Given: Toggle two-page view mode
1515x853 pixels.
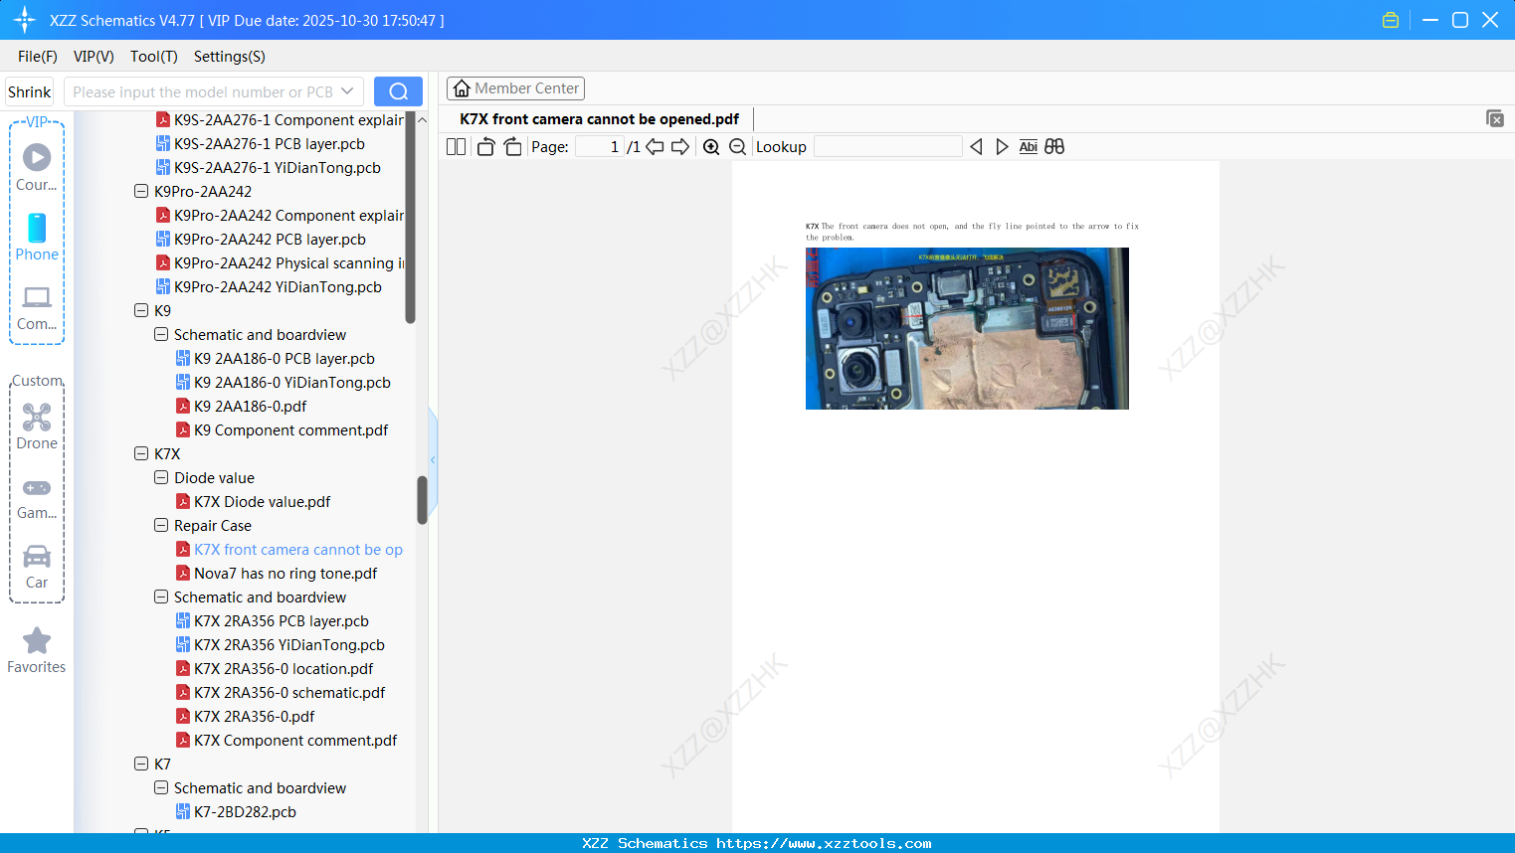Looking at the screenshot, I should 455,145.
